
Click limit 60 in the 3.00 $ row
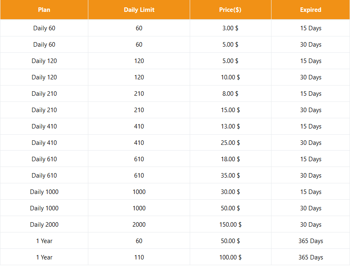(x=139, y=28)
